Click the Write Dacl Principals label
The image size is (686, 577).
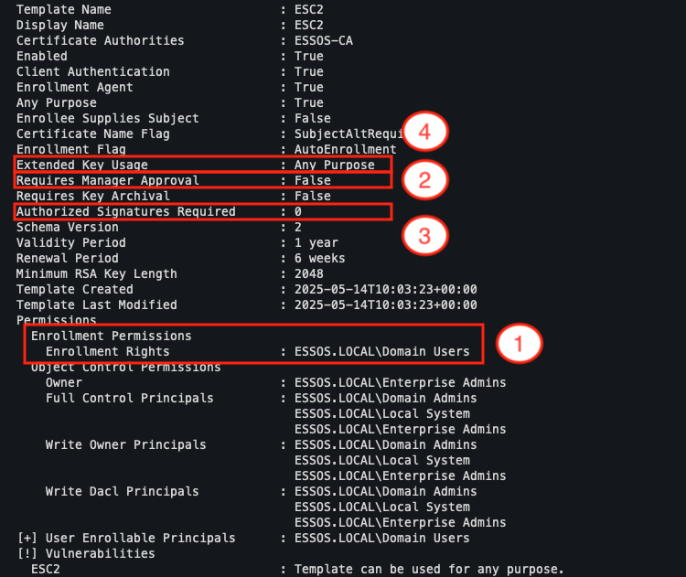(x=122, y=491)
